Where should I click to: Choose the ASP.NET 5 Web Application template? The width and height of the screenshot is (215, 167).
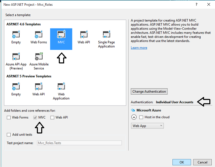coord(61,91)
